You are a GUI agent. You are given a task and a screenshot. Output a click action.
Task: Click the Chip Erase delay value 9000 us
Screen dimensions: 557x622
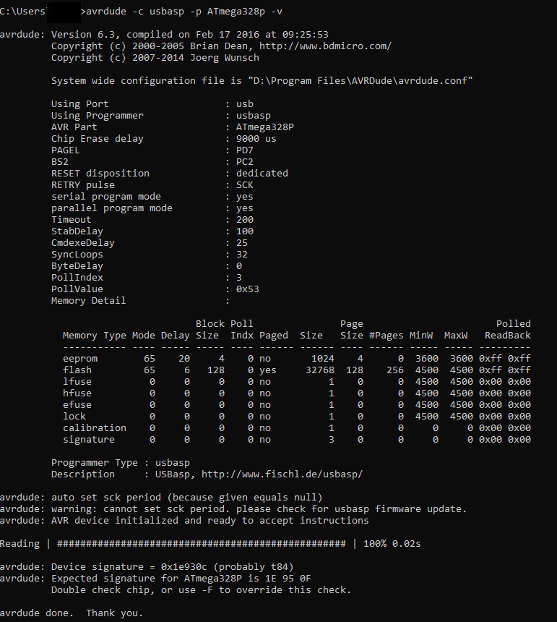click(x=256, y=139)
